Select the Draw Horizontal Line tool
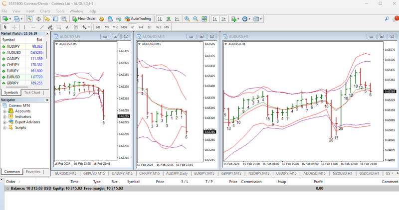Screen dimensions: 399x210 click(x=33, y=27)
